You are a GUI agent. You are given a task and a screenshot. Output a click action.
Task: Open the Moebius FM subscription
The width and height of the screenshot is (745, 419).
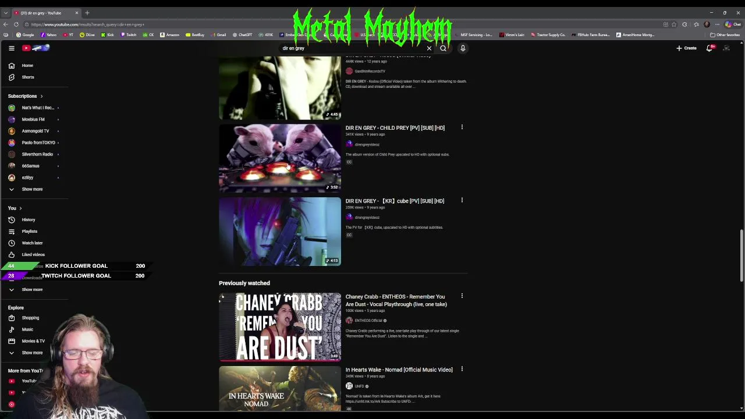click(34, 119)
